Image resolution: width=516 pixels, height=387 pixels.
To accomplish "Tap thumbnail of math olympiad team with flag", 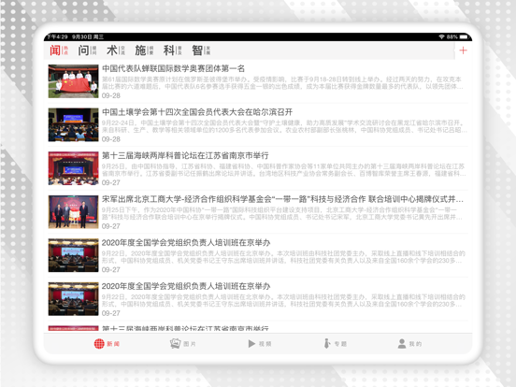I will [74, 81].
